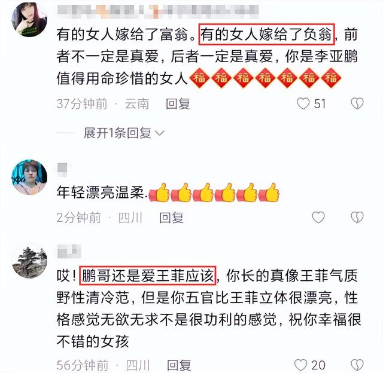Tap broken heart on 年轻漂亮温柔 comment
383x373 pixels.
click(x=357, y=217)
